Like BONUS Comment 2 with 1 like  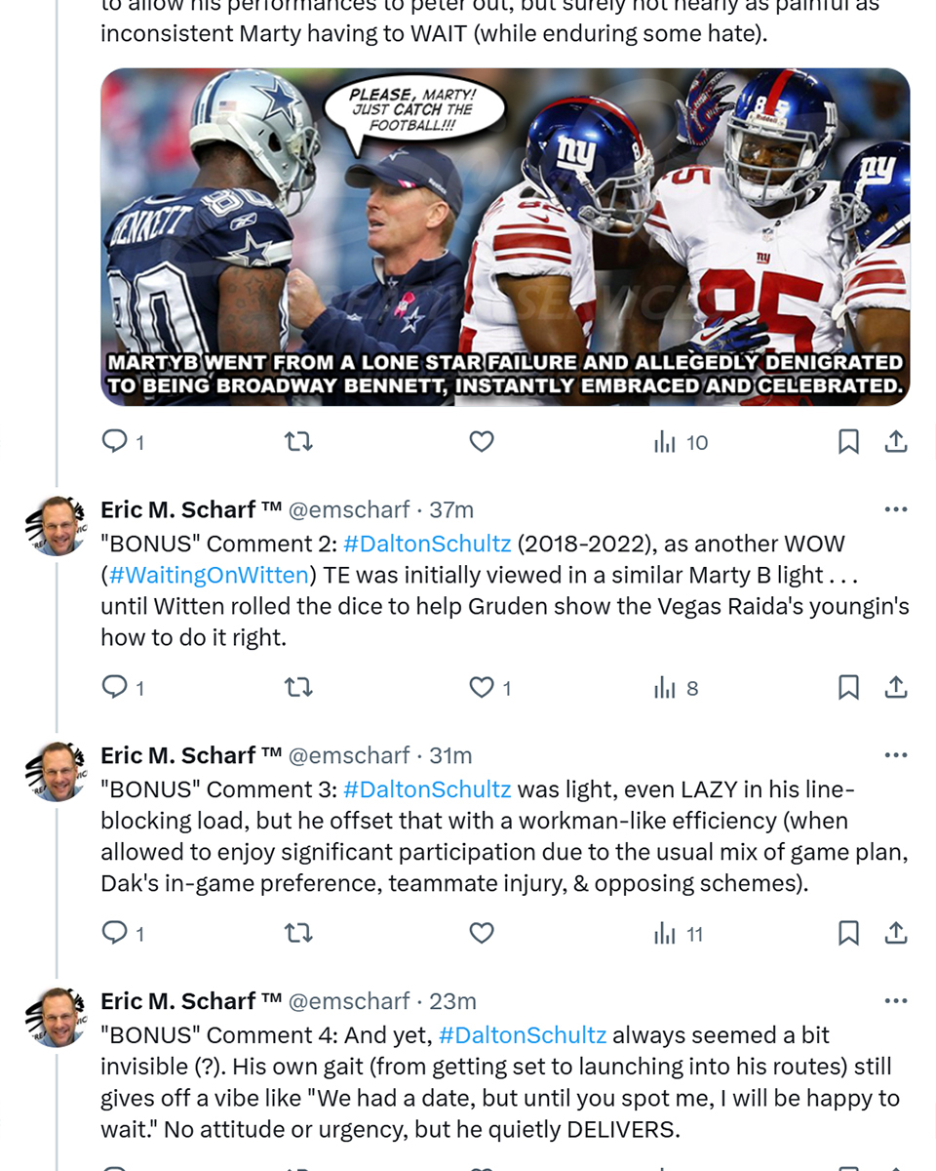click(x=490, y=688)
